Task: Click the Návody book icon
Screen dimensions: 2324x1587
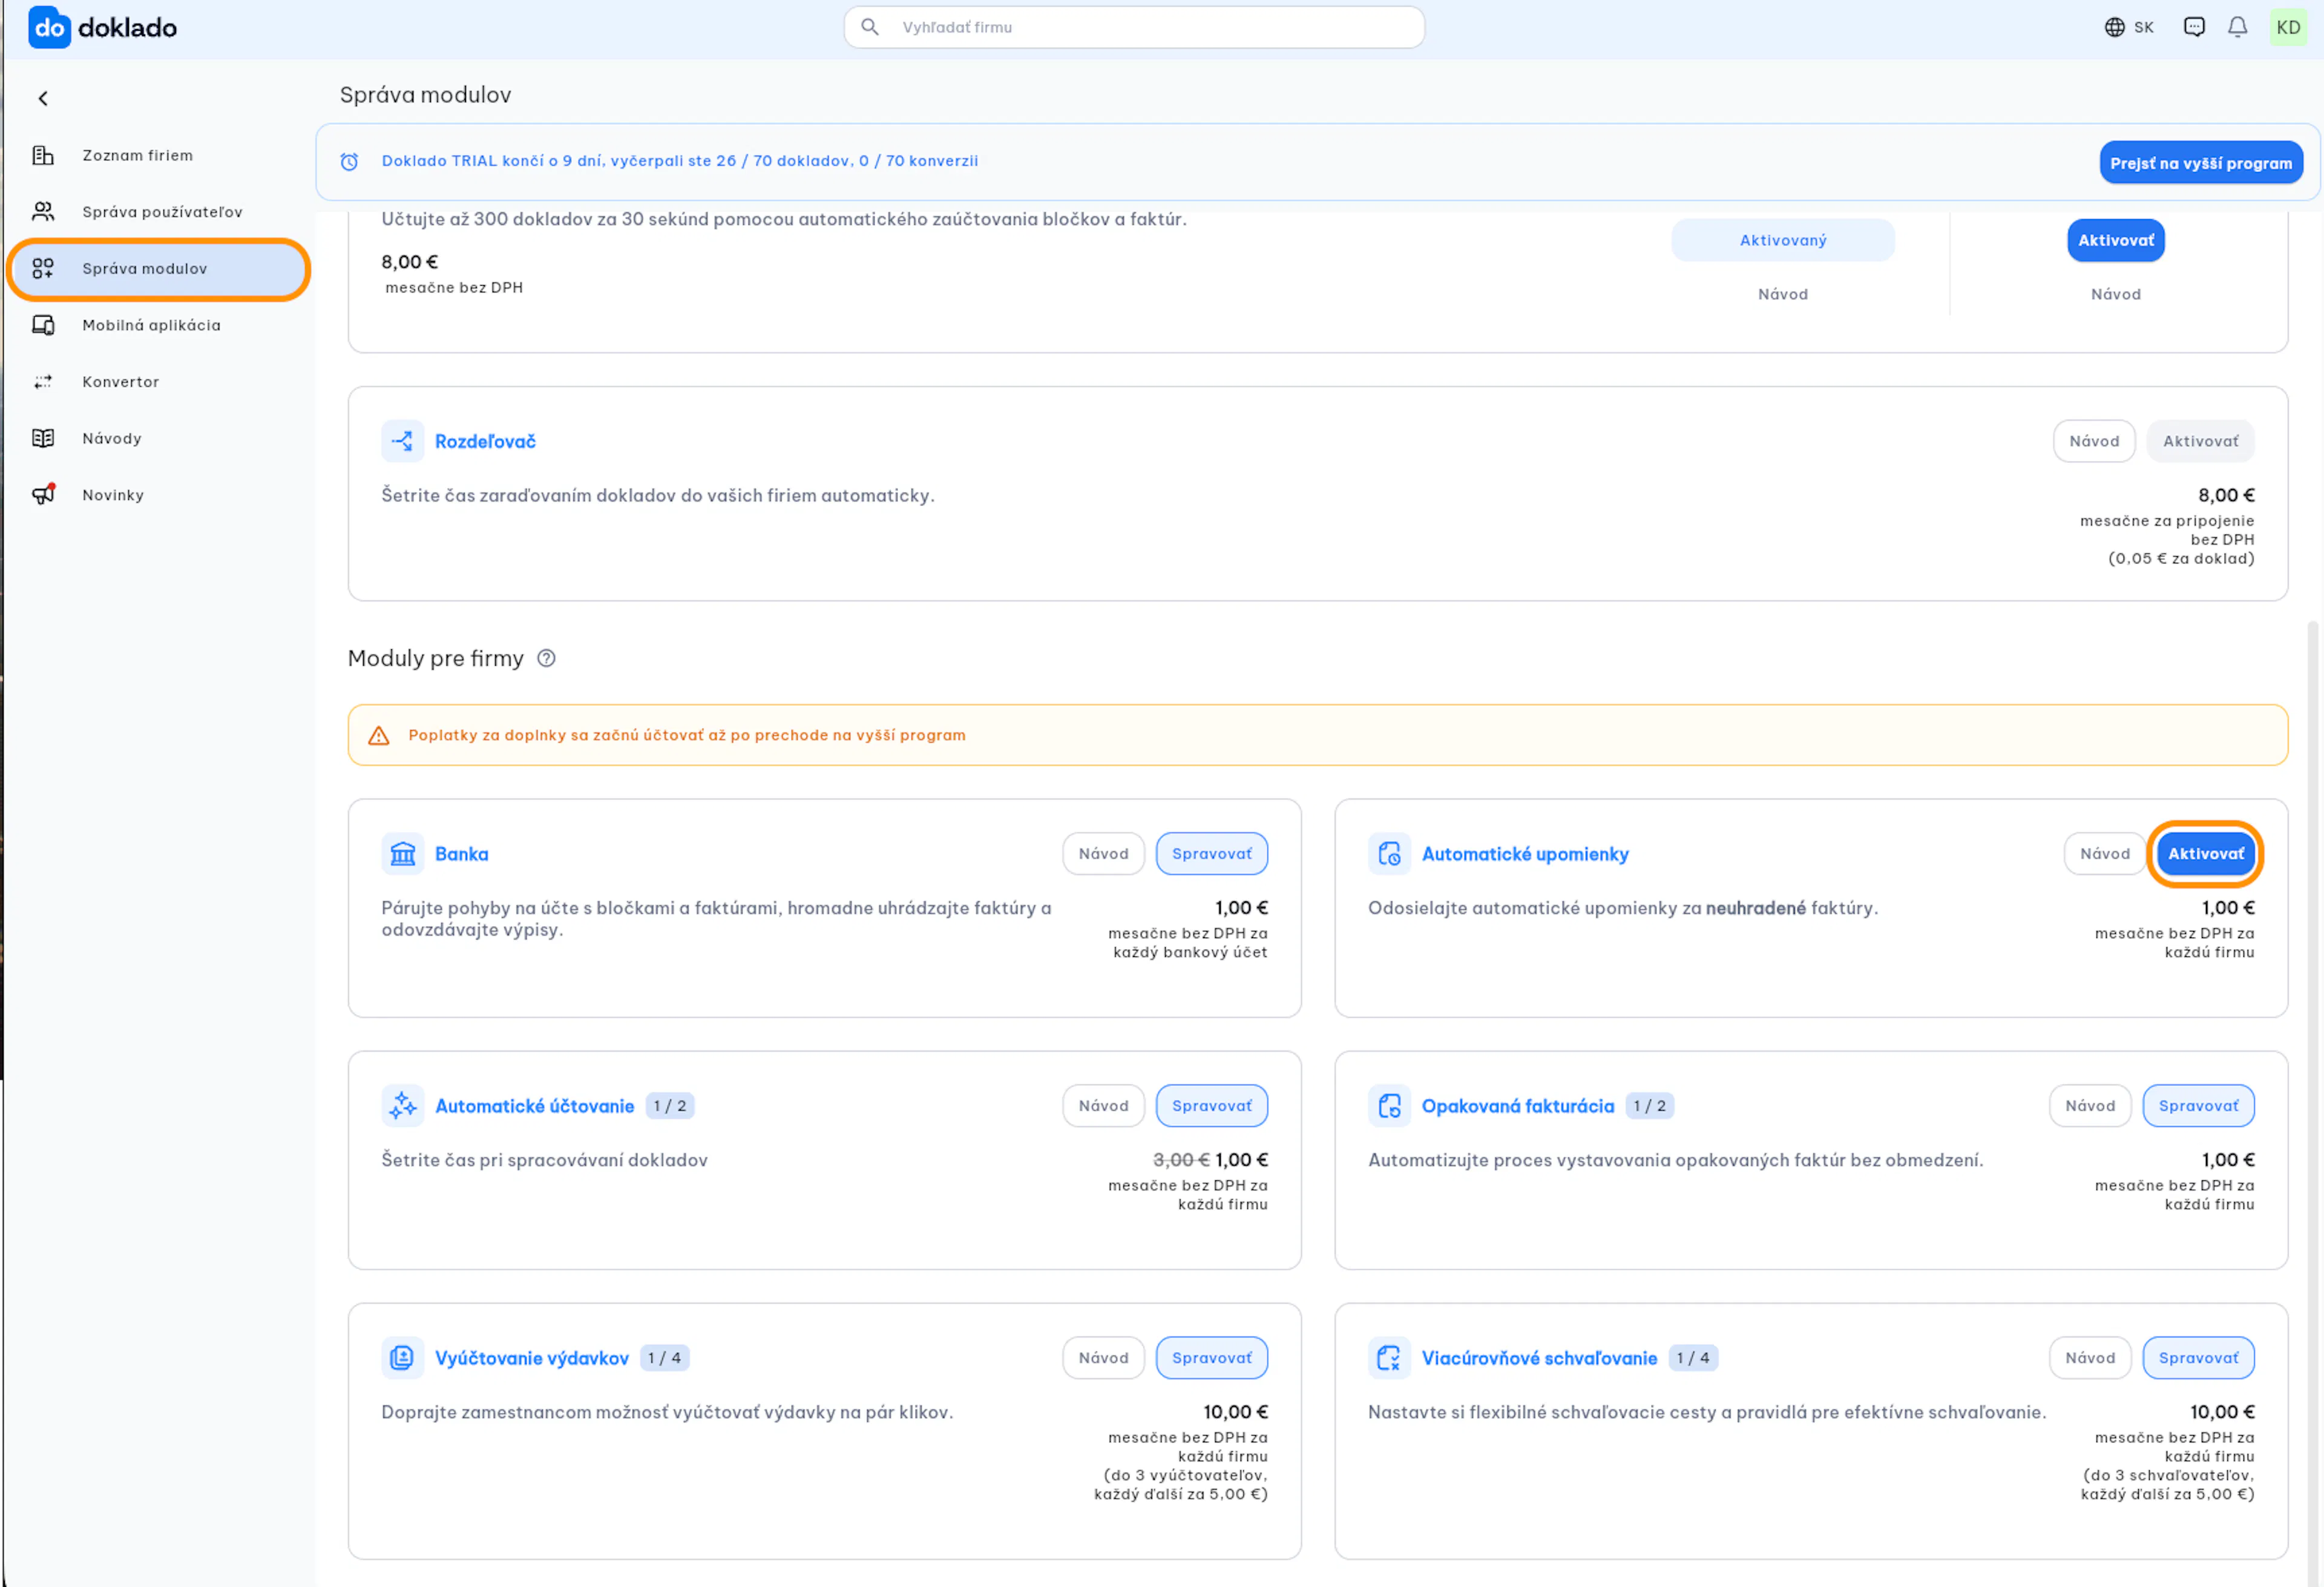Action: [x=43, y=438]
